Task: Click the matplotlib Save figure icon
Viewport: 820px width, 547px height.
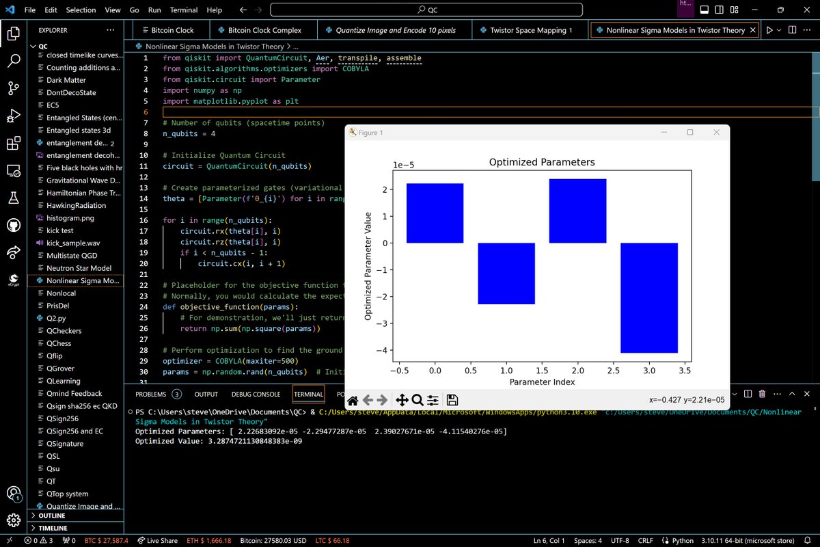Action: click(452, 400)
